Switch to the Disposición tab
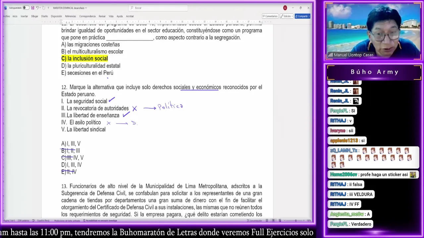This screenshot has width=424, height=238. pyautogui.click(x=56, y=16)
